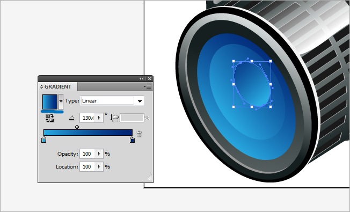Image resolution: width=350 pixels, height=212 pixels.
Task: Collapse the Gradient panel with double arrows
Action: point(142,78)
